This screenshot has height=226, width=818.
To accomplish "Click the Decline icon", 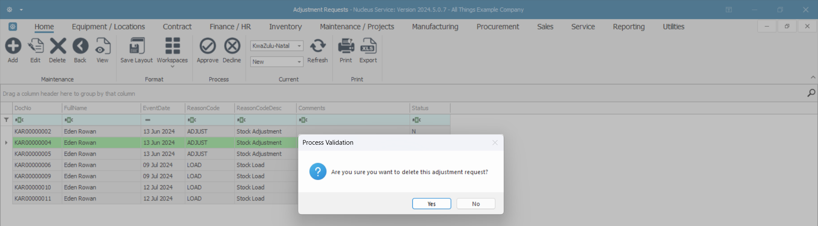I will [232, 46].
